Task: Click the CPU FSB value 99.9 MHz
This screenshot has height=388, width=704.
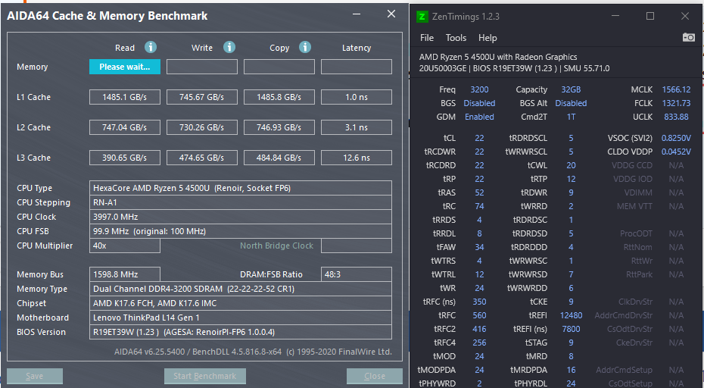Action: [241, 231]
